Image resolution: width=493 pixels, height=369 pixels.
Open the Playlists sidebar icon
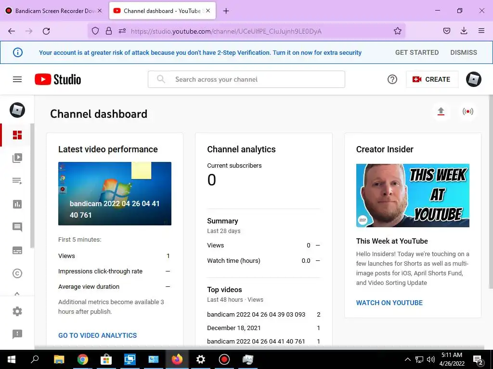pyautogui.click(x=17, y=181)
